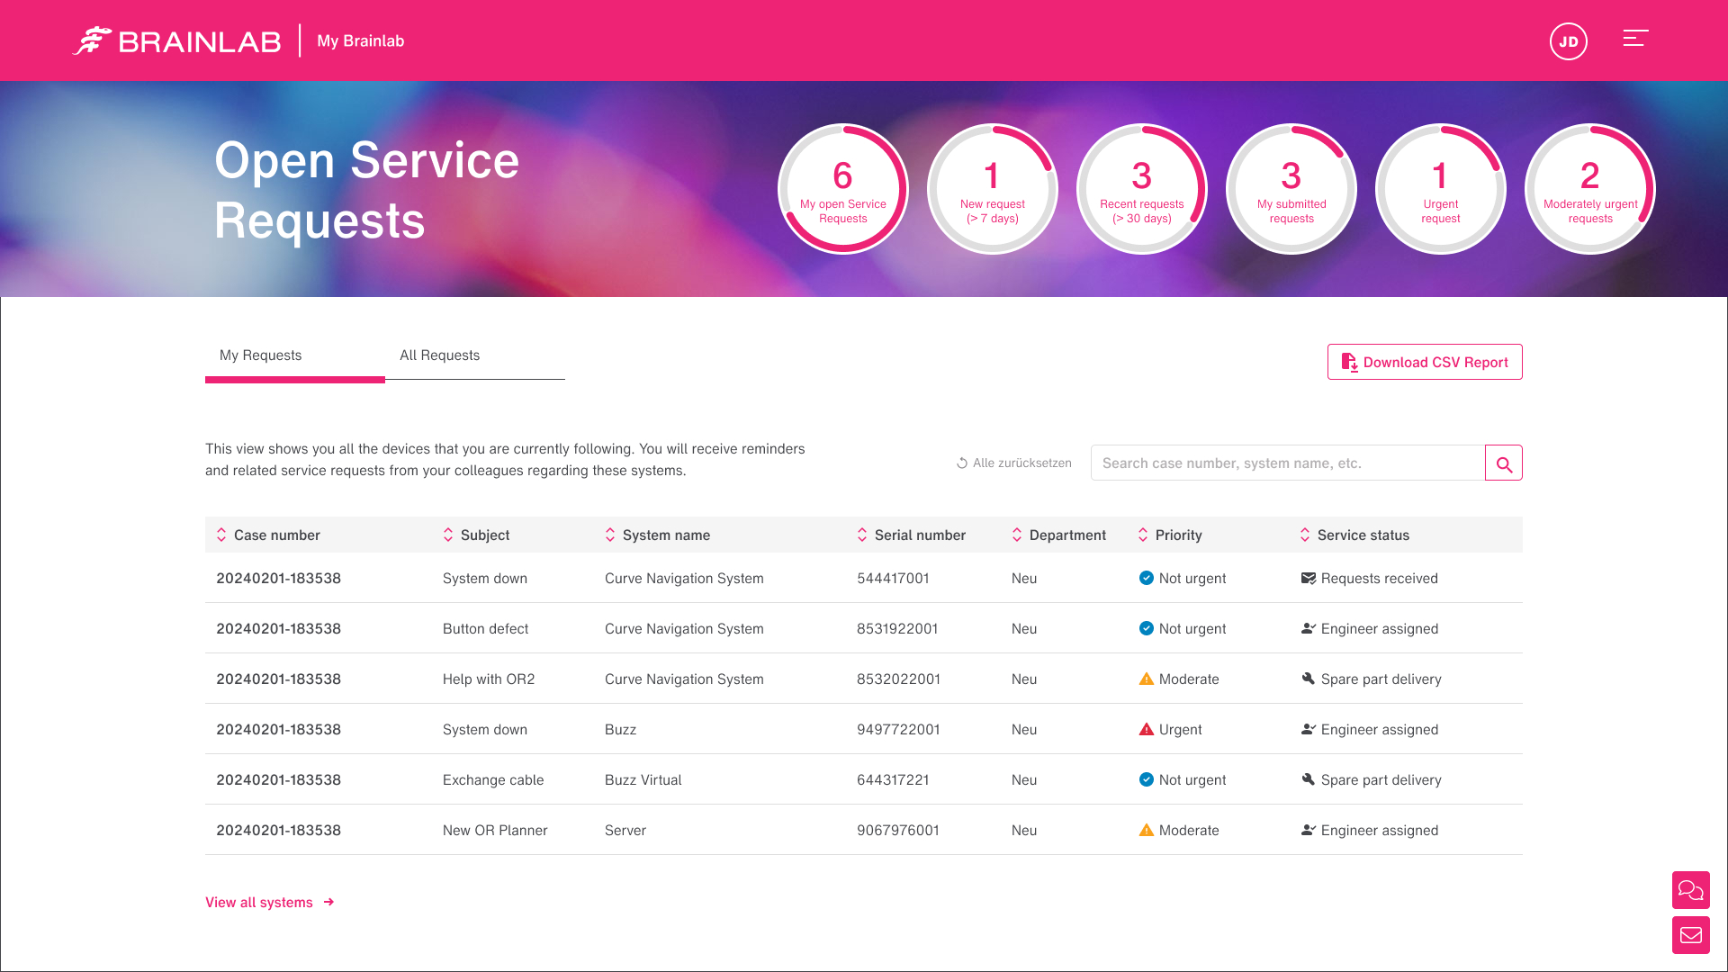This screenshot has height=972, width=1728.
Task: Select the My submitted requests gauge
Action: click(x=1291, y=189)
